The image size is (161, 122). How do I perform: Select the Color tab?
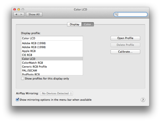point(88,24)
